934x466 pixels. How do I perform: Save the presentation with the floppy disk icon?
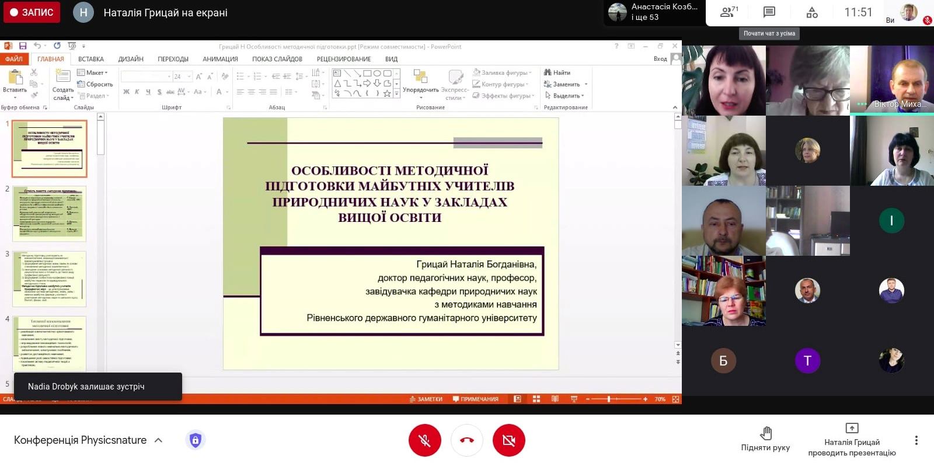(23, 46)
